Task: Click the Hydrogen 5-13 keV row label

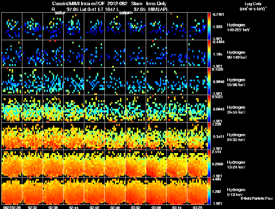Action: [x=236, y=192]
